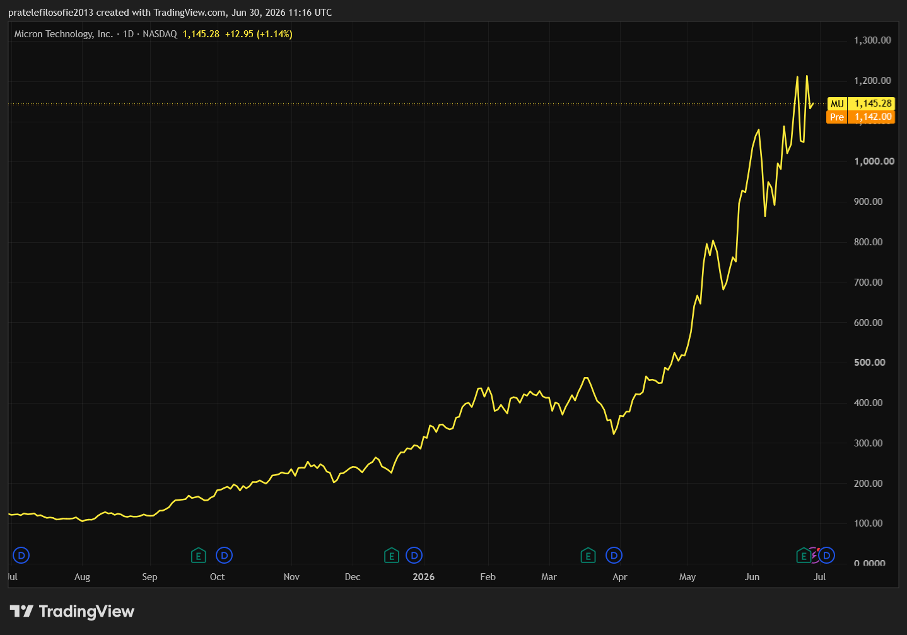Click the Nov label on the time axis
Image resolution: width=907 pixels, height=635 pixels.
coord(291,577)
